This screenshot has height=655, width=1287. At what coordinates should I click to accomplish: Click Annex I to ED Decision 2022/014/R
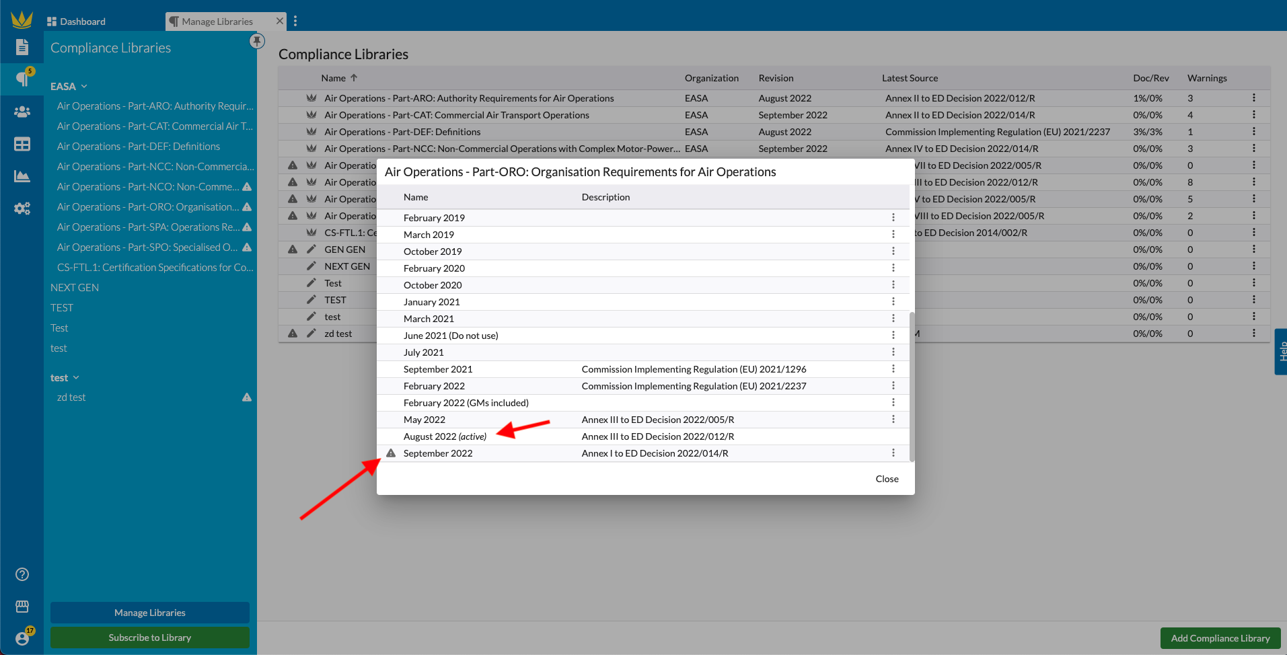[655, 453]
